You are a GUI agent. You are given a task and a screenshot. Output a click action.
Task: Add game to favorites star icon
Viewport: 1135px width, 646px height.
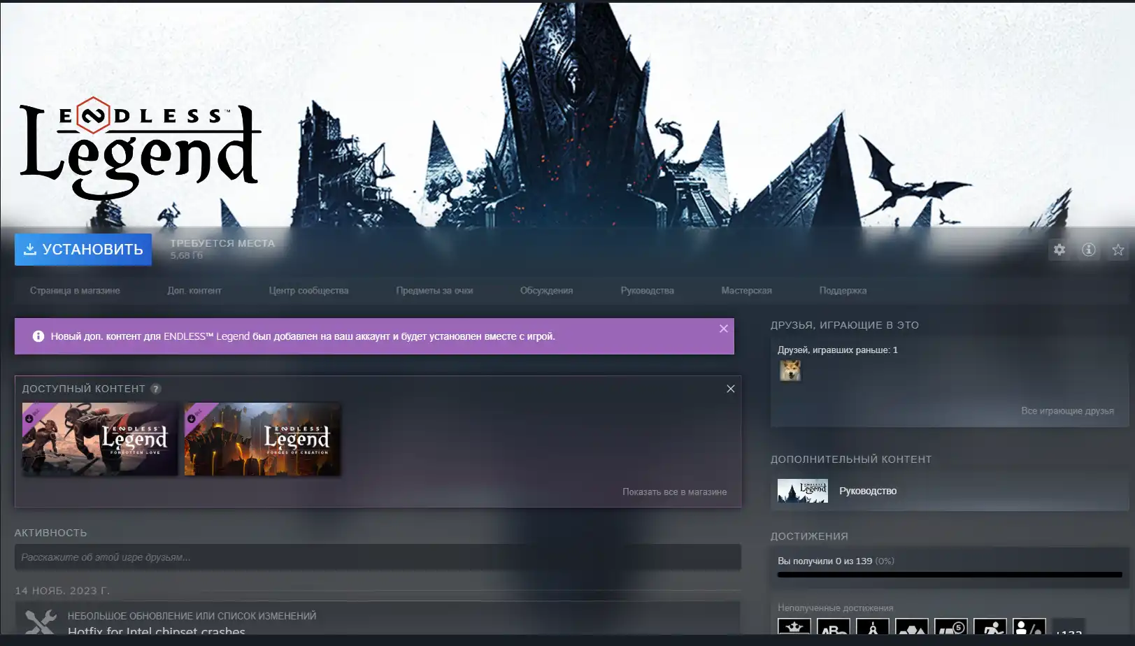click(1118, 250)
